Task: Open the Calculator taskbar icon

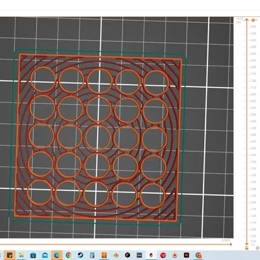Action: tap(92, 255)
